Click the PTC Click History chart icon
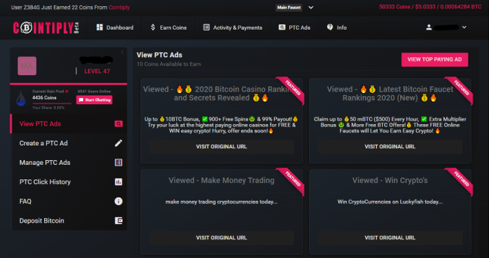Viewport: 489px width, 258px height. click(118, 182)
